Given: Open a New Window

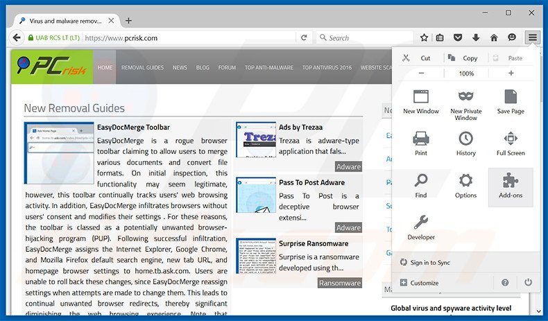Looking at the screenshot, I should point(421,102).
